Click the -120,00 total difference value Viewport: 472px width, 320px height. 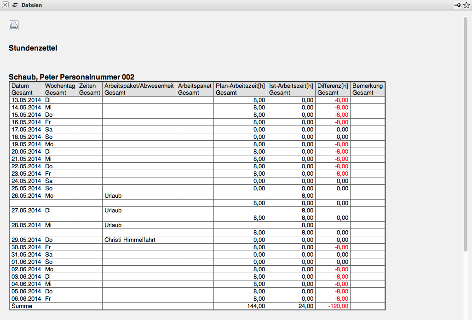(x=338, y=306)
